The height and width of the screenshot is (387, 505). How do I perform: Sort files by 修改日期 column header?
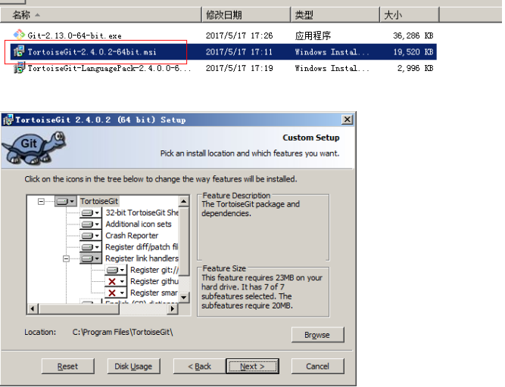[246, 15]
